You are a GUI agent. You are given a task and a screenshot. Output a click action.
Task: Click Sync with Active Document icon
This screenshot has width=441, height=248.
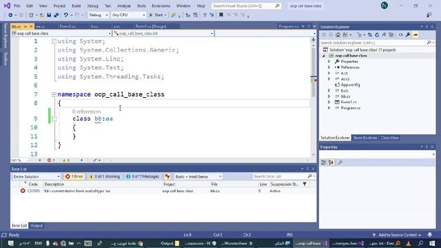tap(370, 34)
